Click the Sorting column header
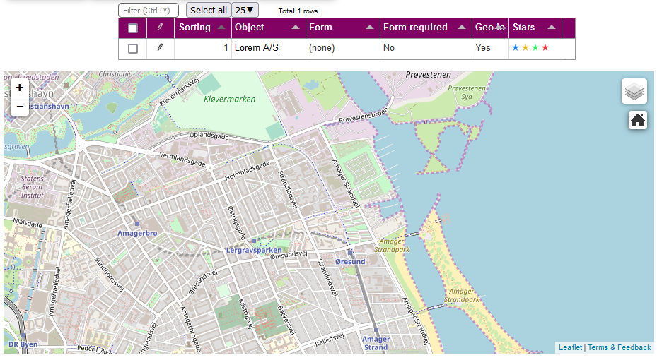This screenshot has height=360, width=657. coord(194,28)
